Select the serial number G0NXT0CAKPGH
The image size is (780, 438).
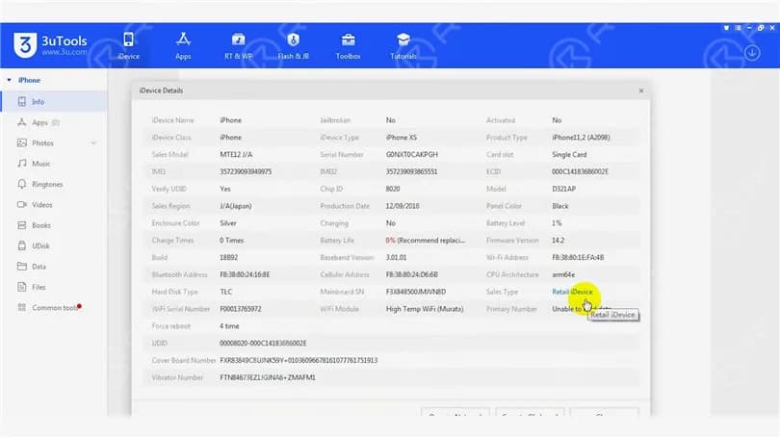pos(412,155)
